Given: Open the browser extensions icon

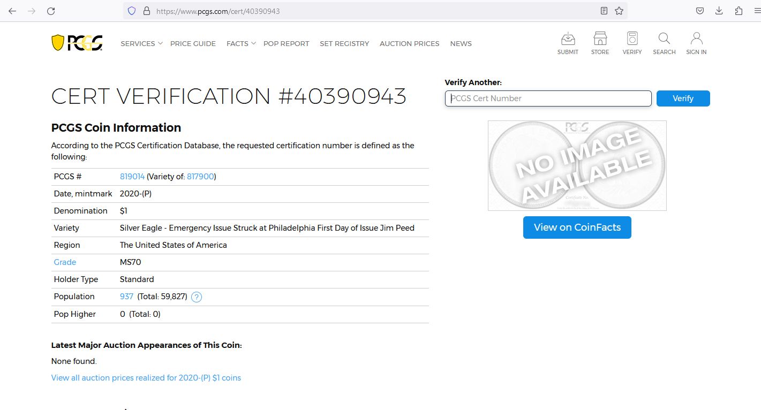Looking at the screenshot, I should click(x=739, y=11).
